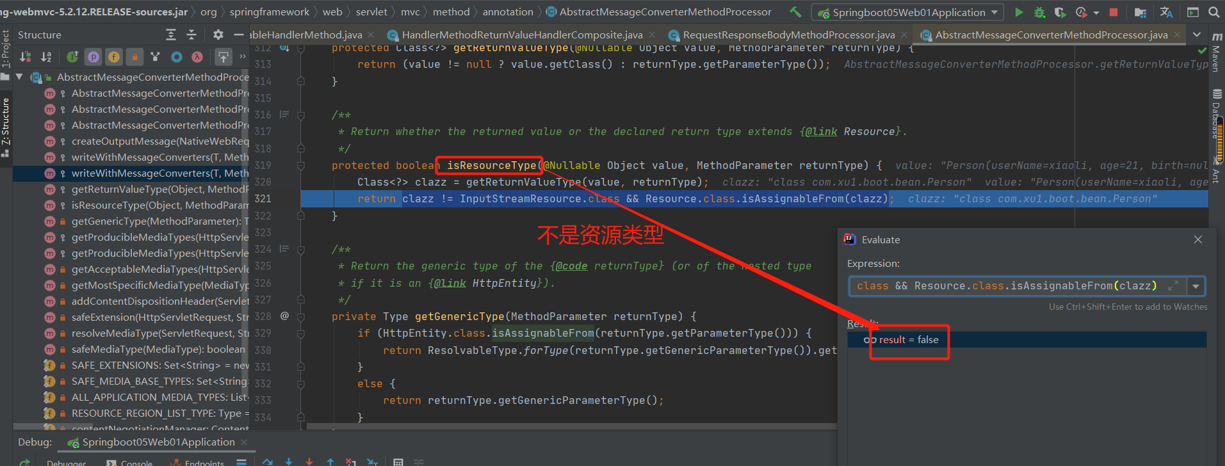
Task: Switch to RequestResponseBodyMethodProcessor.java tab
Action: [x=789, y=35]
